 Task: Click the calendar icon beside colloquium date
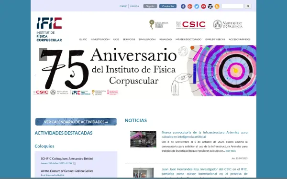click(x=75, y=163)
